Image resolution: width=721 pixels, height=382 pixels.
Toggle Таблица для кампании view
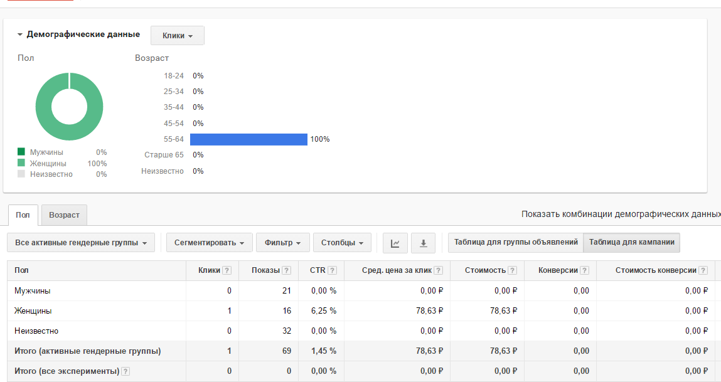632,242
